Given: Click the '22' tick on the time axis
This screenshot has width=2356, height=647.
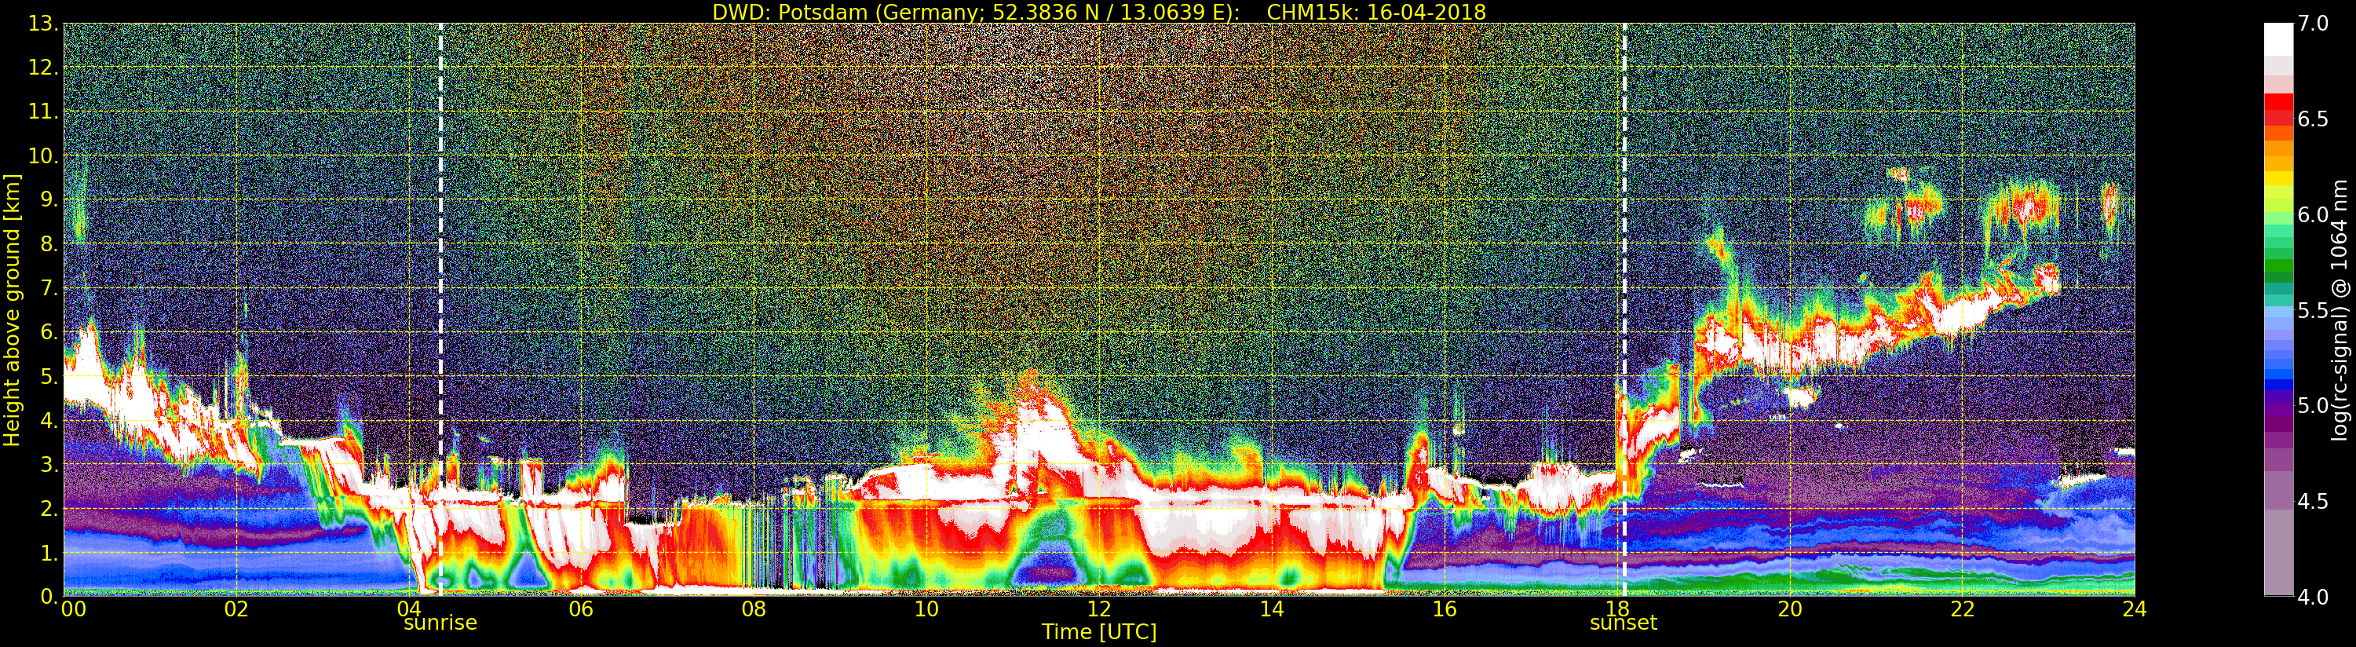Looking at the screenshot, I should pyautogui.click(x=1963, y=609).
